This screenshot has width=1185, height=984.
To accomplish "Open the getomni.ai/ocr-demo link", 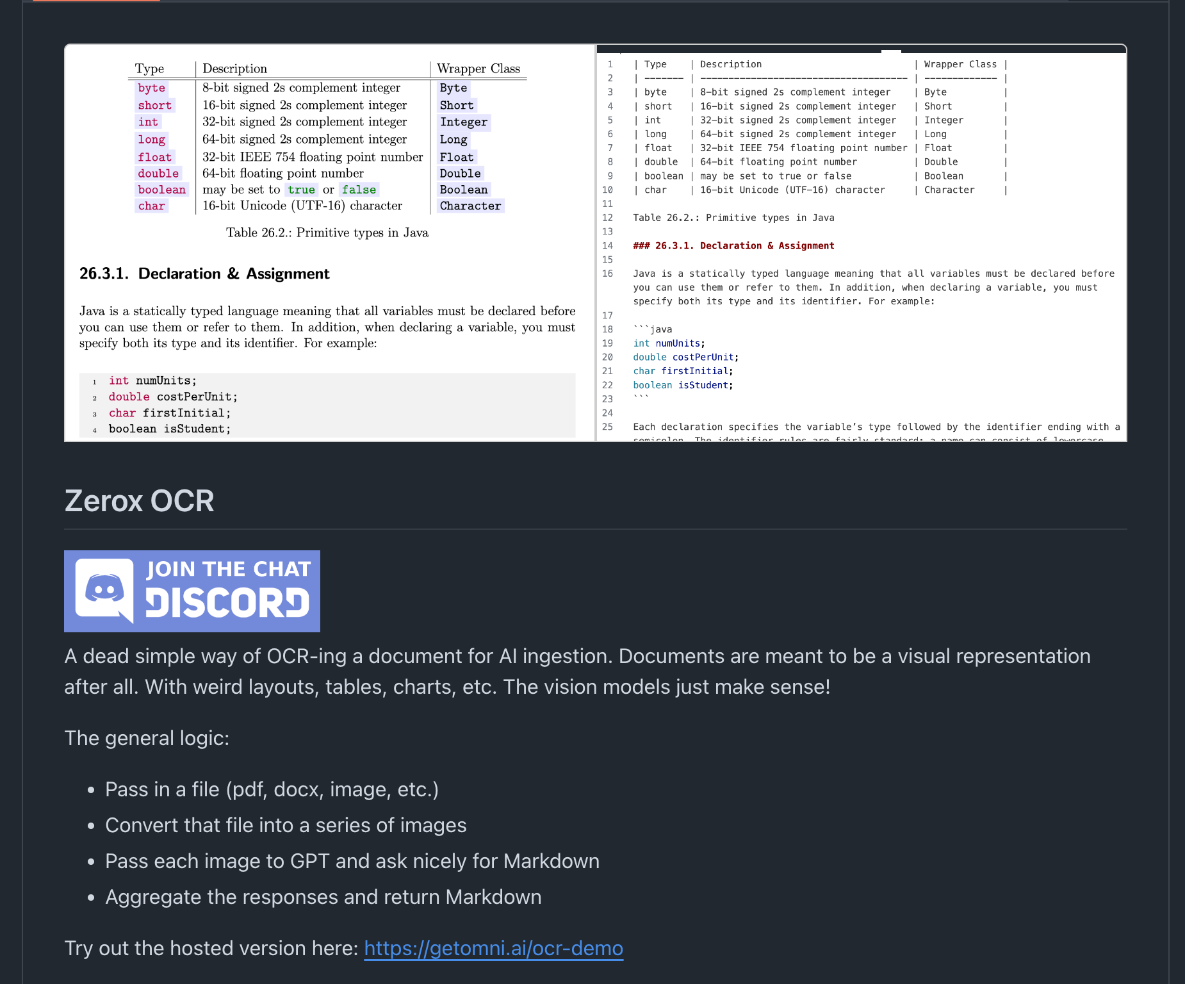I will [493, 948].
